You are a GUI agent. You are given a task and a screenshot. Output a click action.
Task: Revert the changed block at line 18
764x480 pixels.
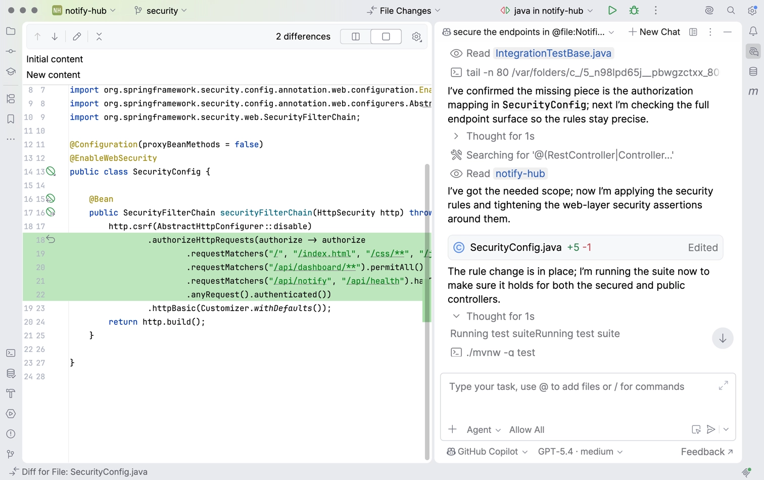coord(51,239)
